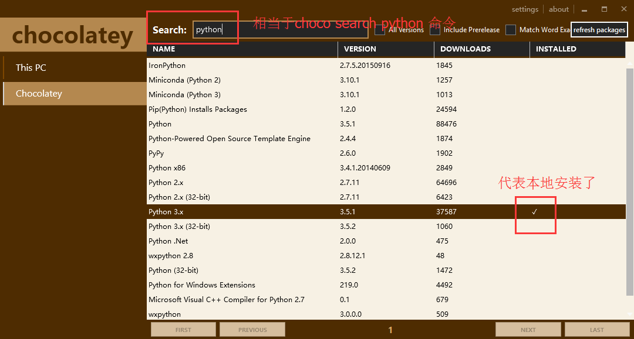Jump to the LAST results page
The height and width of the screenshot is (339, 634).
point(596,330)
